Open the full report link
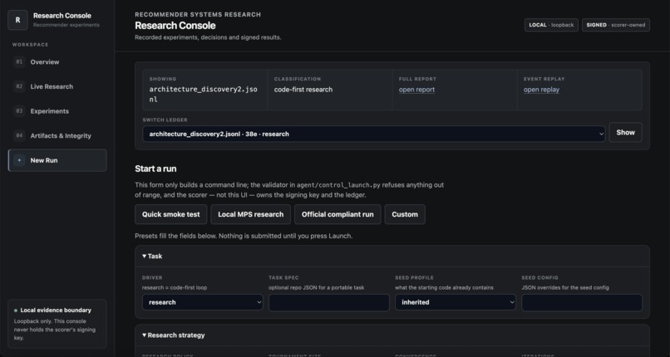The image size is (670, 357). tap(416, 90)
